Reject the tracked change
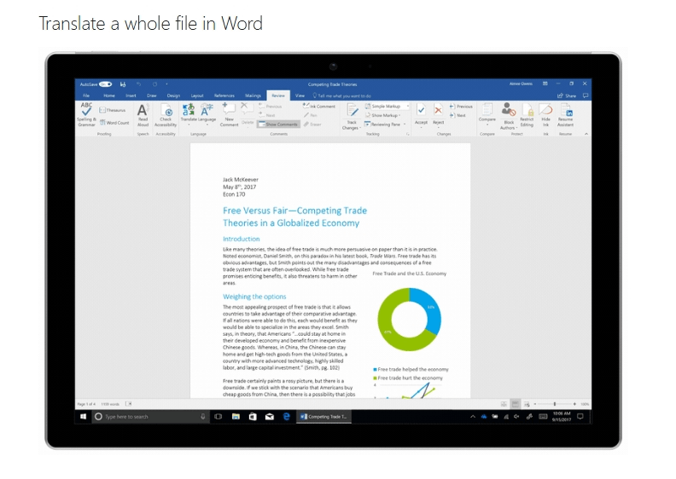676x479 pixels. [x=438, y=114]
